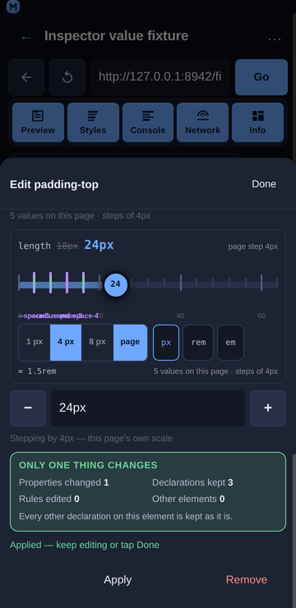
Task: Select the page step option
Action: (131, 343)
